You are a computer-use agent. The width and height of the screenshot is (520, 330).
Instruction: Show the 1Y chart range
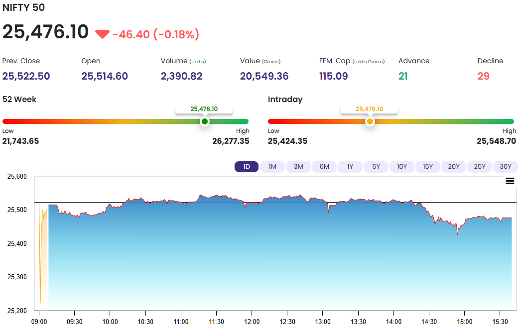point(350,167)
